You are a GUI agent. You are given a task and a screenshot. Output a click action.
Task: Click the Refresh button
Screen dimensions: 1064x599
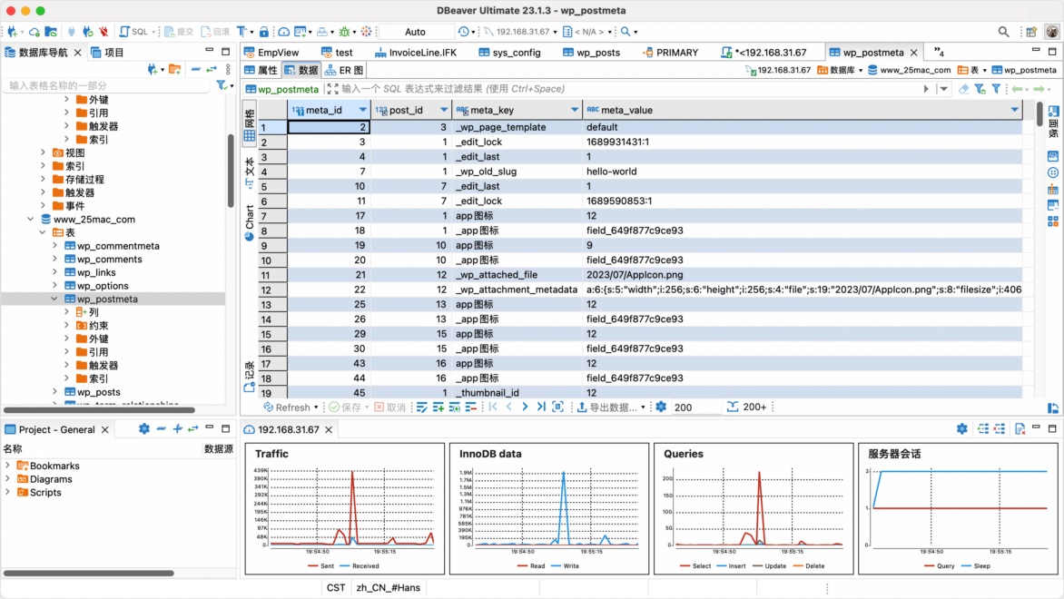pos(291,407)
